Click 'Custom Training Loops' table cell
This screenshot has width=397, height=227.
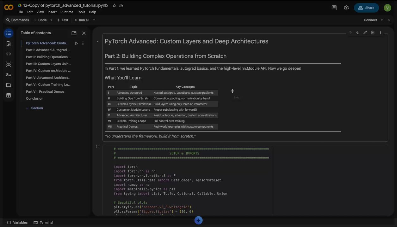(131, 121)
